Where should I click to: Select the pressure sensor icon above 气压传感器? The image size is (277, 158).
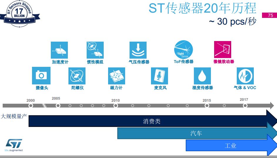coord(138,50)
